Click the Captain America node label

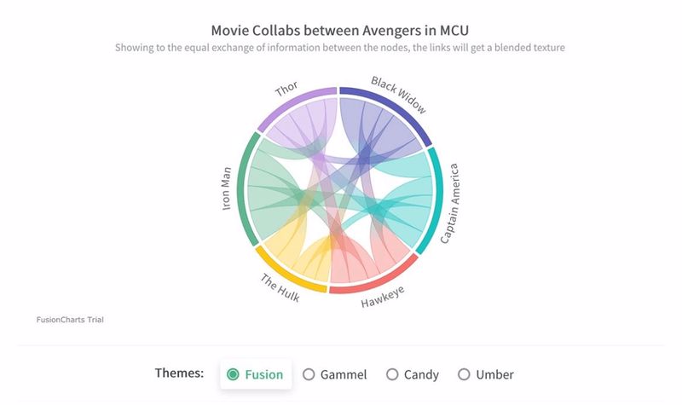(x=450, y=203)
